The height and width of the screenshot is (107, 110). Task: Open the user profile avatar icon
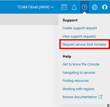pos(105,7)
